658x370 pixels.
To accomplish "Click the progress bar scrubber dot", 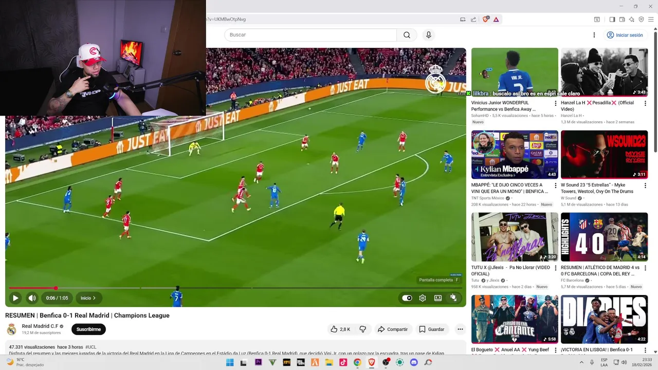I will [x=56, y=288].
